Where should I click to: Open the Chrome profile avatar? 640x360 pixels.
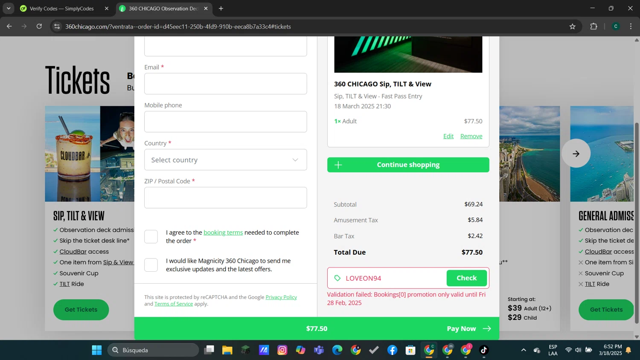pos(616,26)
